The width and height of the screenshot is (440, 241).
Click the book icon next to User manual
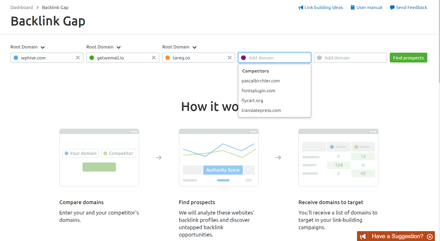[x=353, y=7]
